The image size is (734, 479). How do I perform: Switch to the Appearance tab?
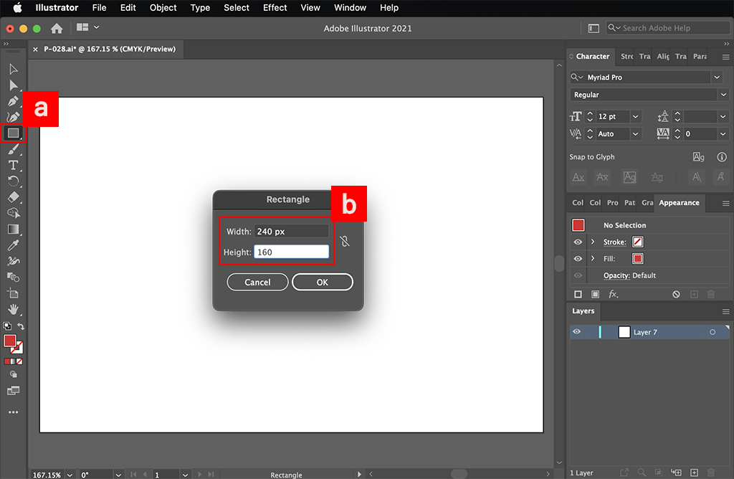pos(679,203)
